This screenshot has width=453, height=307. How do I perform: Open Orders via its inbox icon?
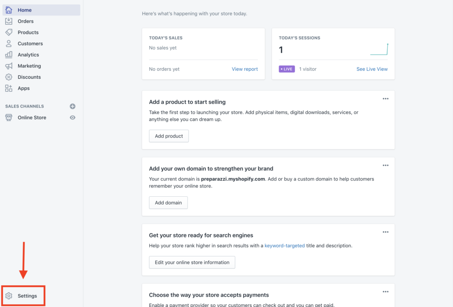9,21
